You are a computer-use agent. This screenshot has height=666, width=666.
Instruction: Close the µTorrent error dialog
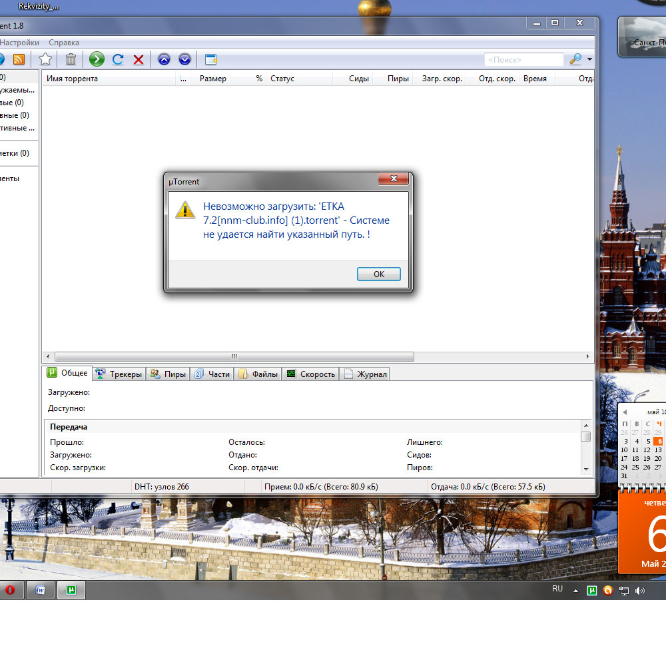(x=393, y=179)
